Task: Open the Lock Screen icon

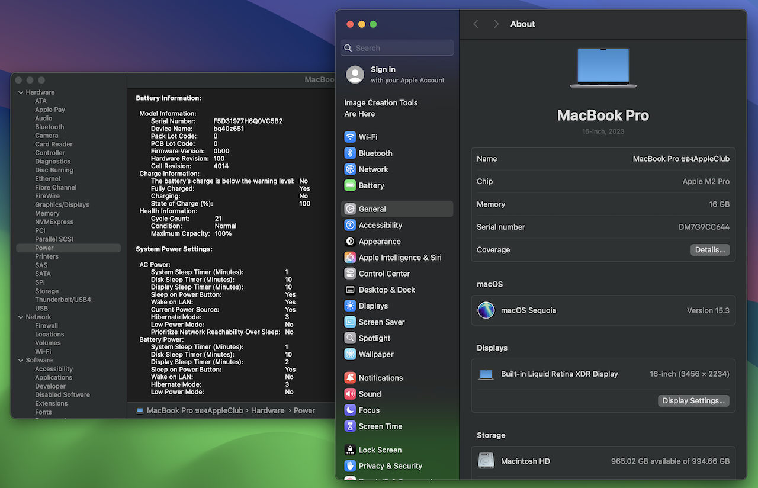Action: [x=350, y=450]
